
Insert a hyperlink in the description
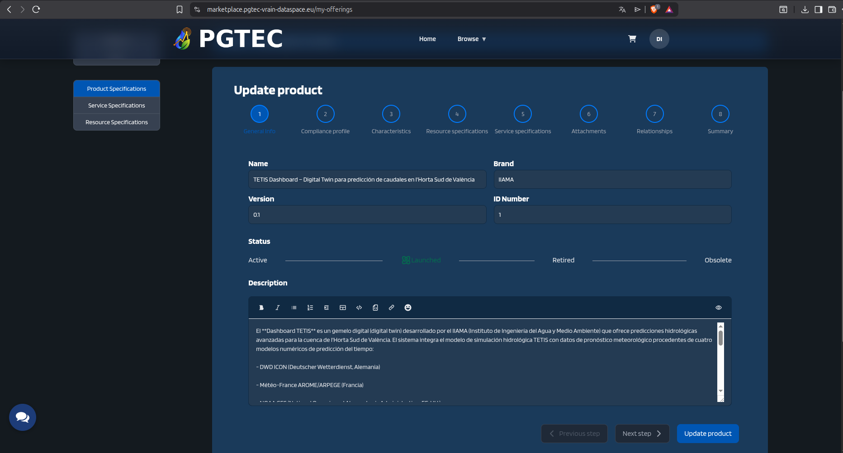392,308
